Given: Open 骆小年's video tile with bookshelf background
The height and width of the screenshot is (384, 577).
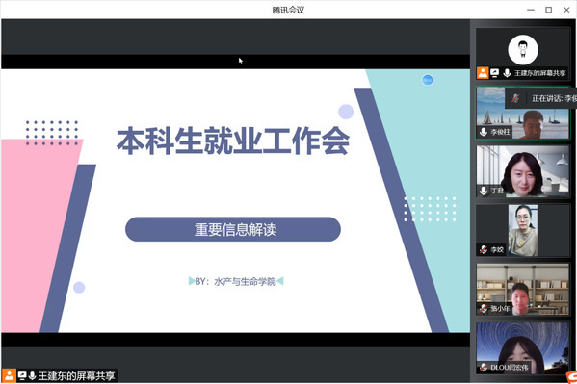Looking at the screenshot, I should tap(522, 289).
